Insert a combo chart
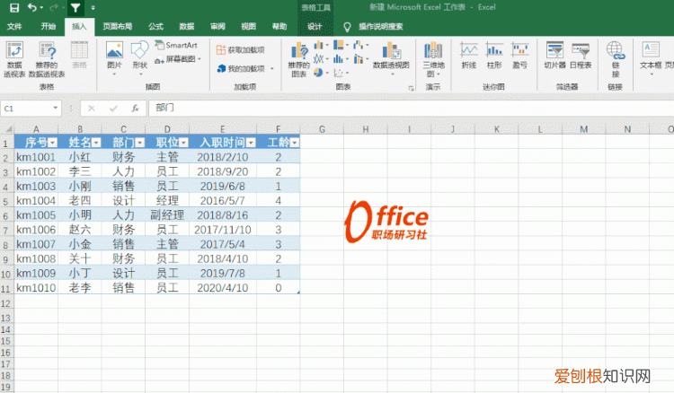This screenshot has height=393, width=674. tap(360, 59)
